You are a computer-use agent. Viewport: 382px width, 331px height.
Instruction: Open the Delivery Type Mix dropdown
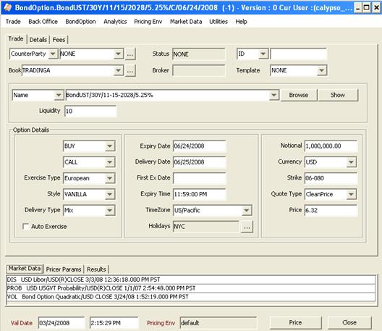click(x=110, y=211)
